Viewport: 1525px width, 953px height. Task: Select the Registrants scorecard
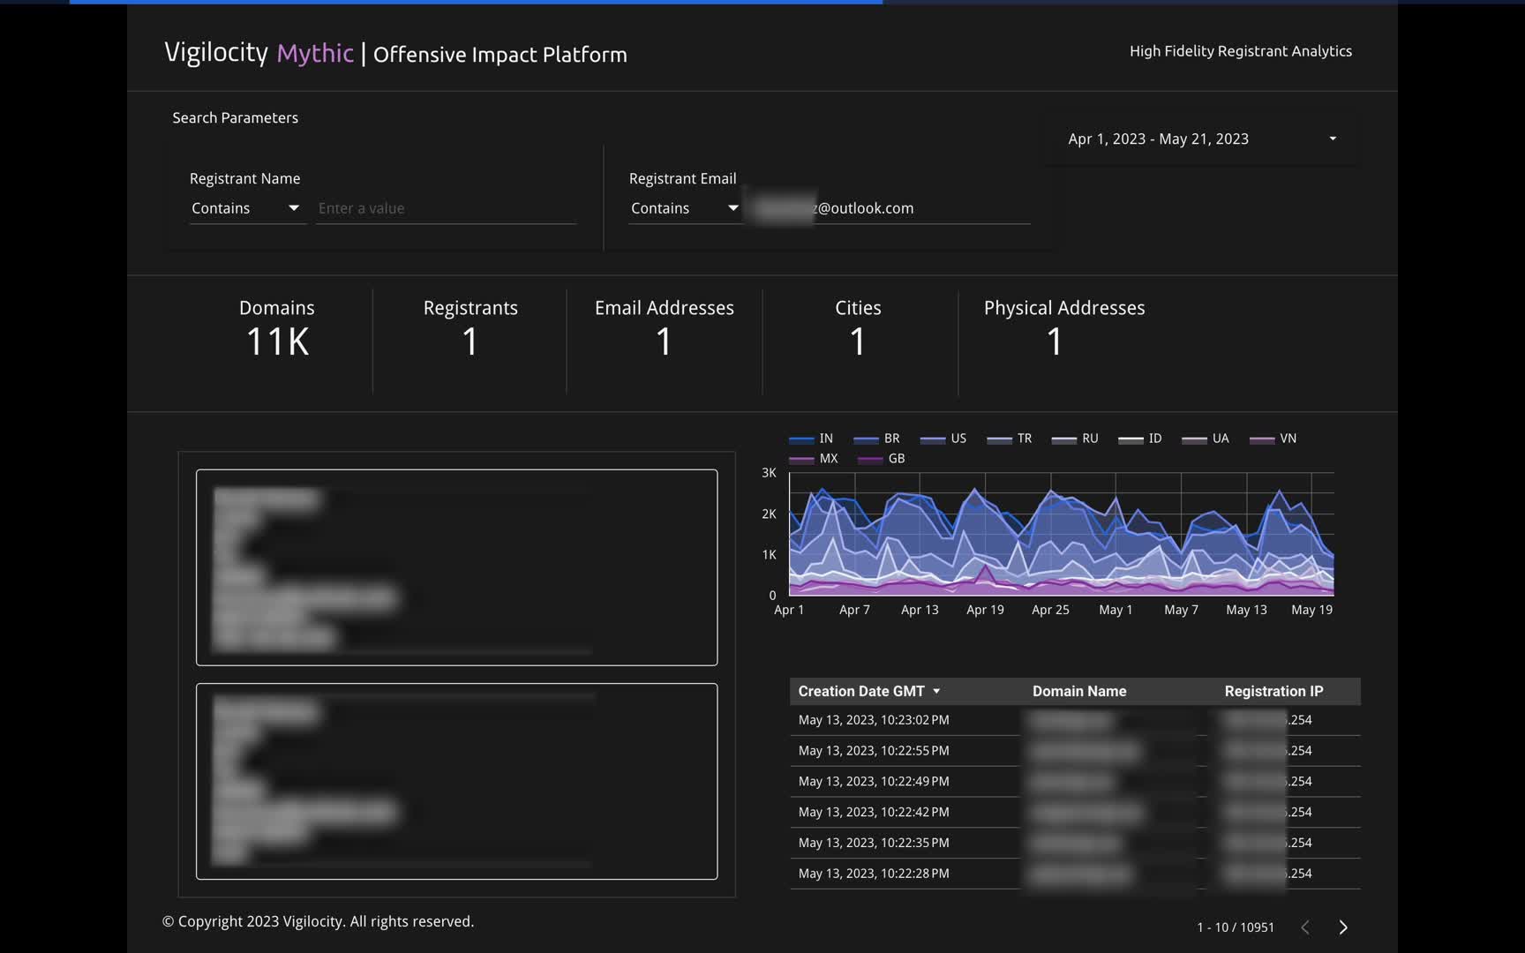click(x=470, y=329)
